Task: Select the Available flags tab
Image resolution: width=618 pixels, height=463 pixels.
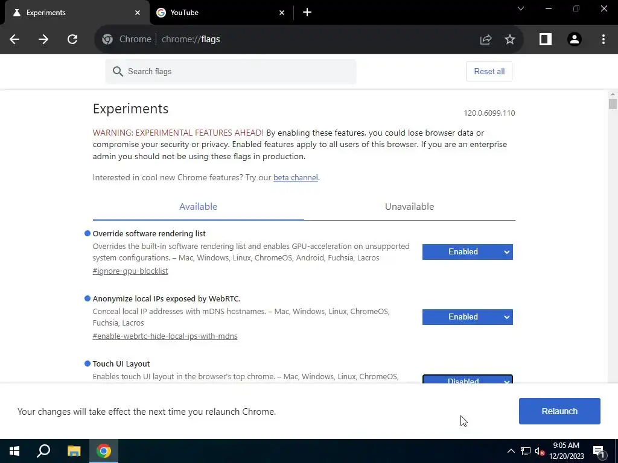Action: tap(198, 207)
